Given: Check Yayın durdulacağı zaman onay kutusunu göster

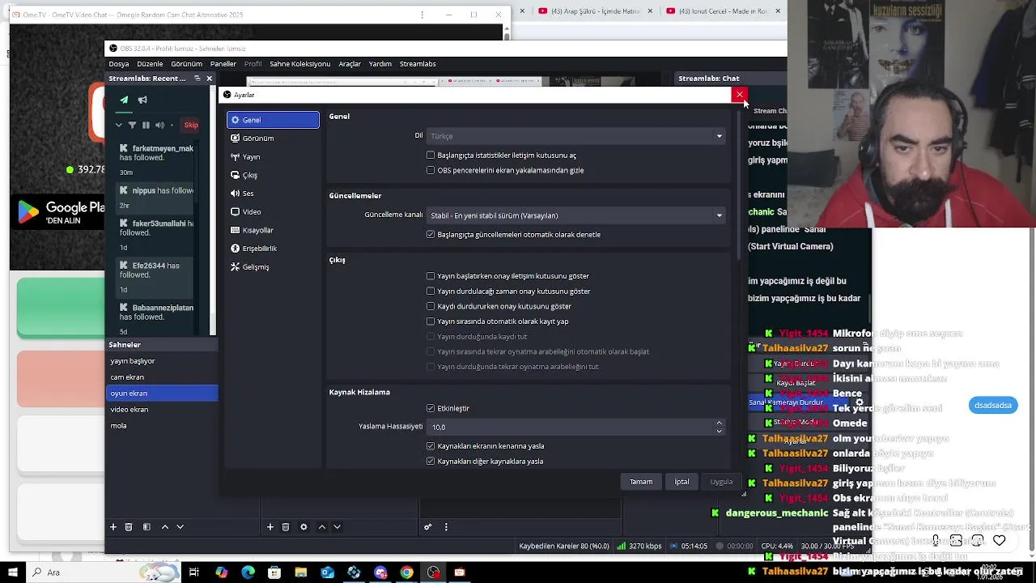Looking at the screenshot, I should [x=431, y=291].
